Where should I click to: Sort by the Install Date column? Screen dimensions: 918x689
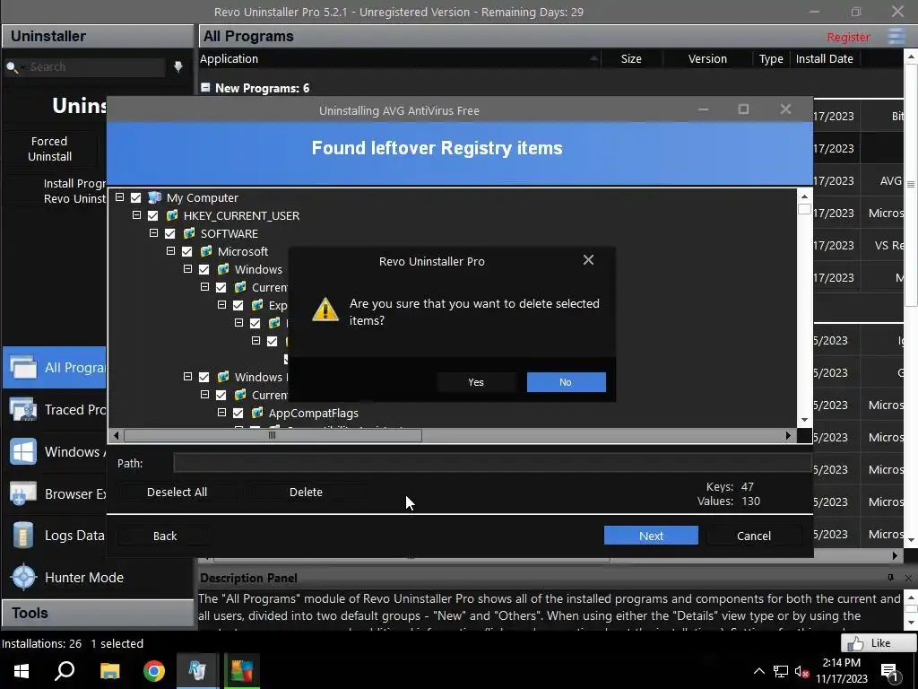825,58
